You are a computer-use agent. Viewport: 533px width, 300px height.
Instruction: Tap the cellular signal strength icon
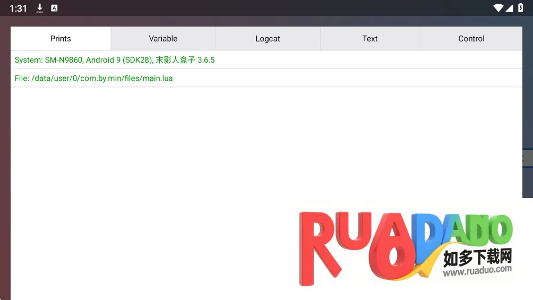click(509, 8)
